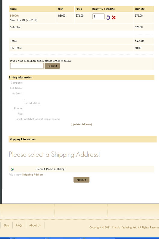Viewport: 159px width, 239px height.
Task: Open the BB0001 product link
Action: (15, 16)
